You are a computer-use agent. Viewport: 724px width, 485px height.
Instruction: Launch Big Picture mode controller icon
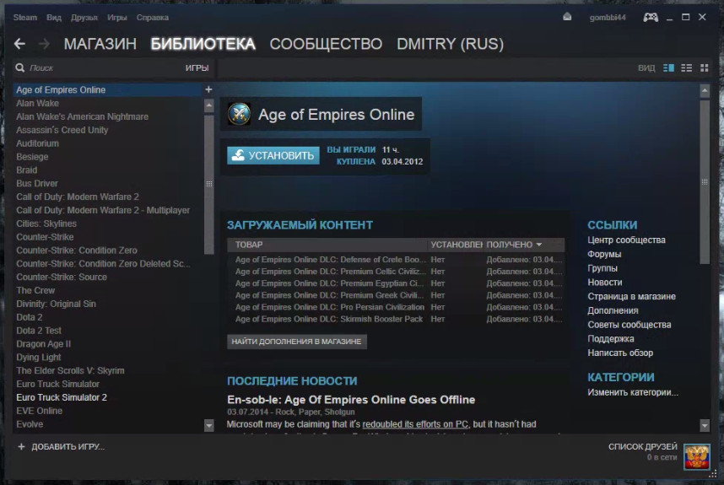pos(651,18)
